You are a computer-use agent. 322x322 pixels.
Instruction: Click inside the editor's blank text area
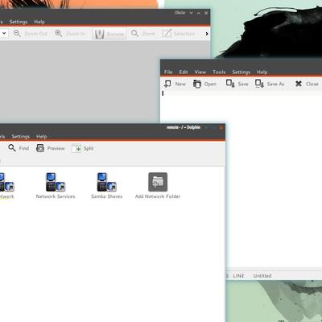274,180
